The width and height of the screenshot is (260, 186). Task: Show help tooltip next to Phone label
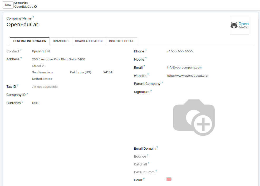(x=146, y=50)
